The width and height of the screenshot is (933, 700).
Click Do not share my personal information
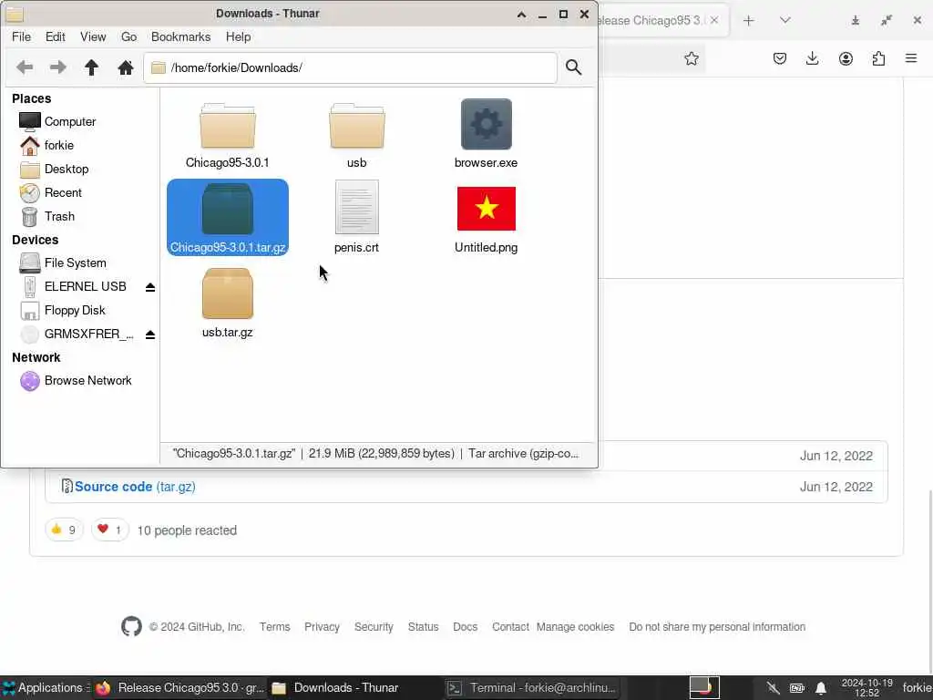pyautogui.click(x=717, y=627)
